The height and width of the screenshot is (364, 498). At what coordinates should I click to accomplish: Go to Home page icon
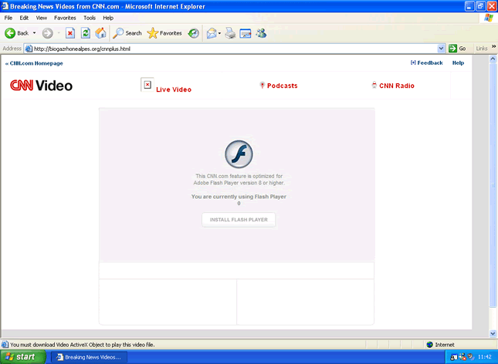100,33
